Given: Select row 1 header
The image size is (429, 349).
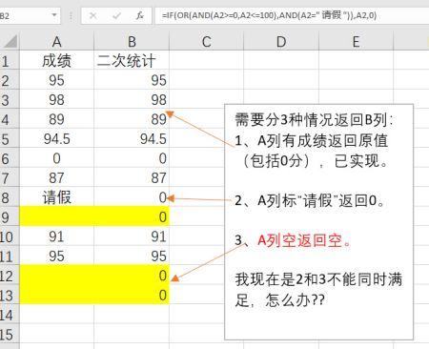Looking at the screenshot, I should point(10,60).
